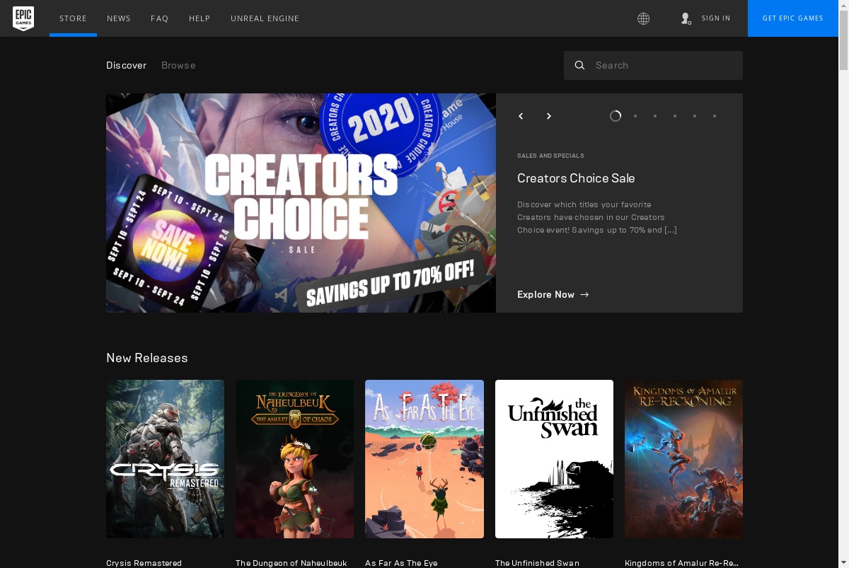Jump to fifth carousel slide dot
Screen dimensions: 849x568
(695, 116)
